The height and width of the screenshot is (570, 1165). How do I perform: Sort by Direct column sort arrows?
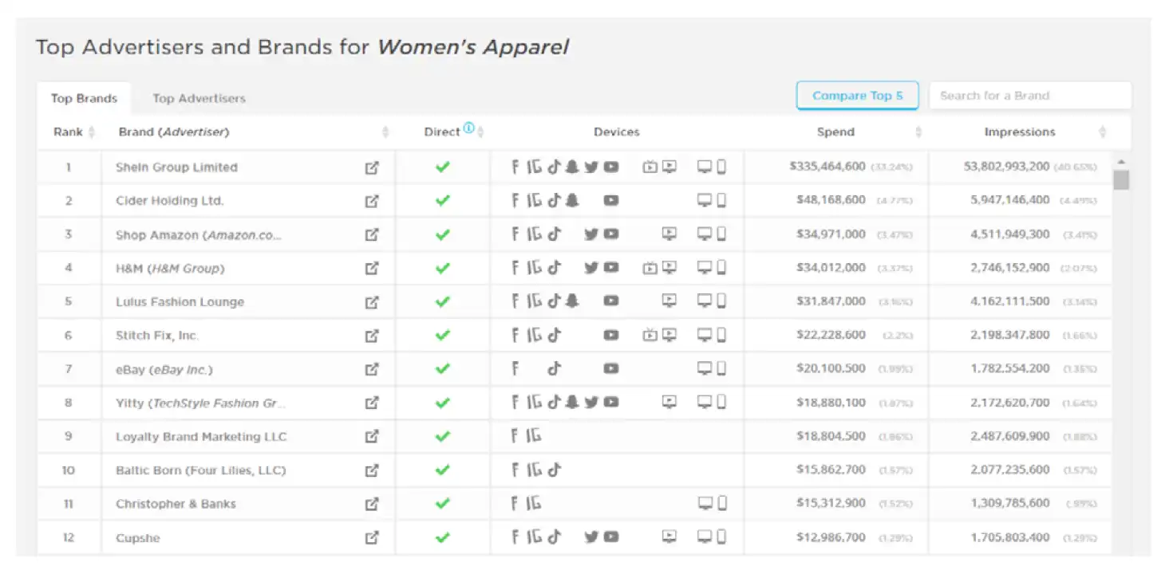[480, 132]
